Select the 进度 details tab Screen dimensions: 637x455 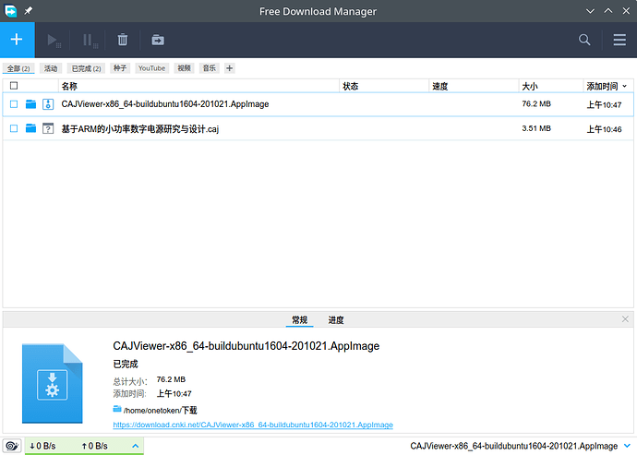click(x=336, y=320)
